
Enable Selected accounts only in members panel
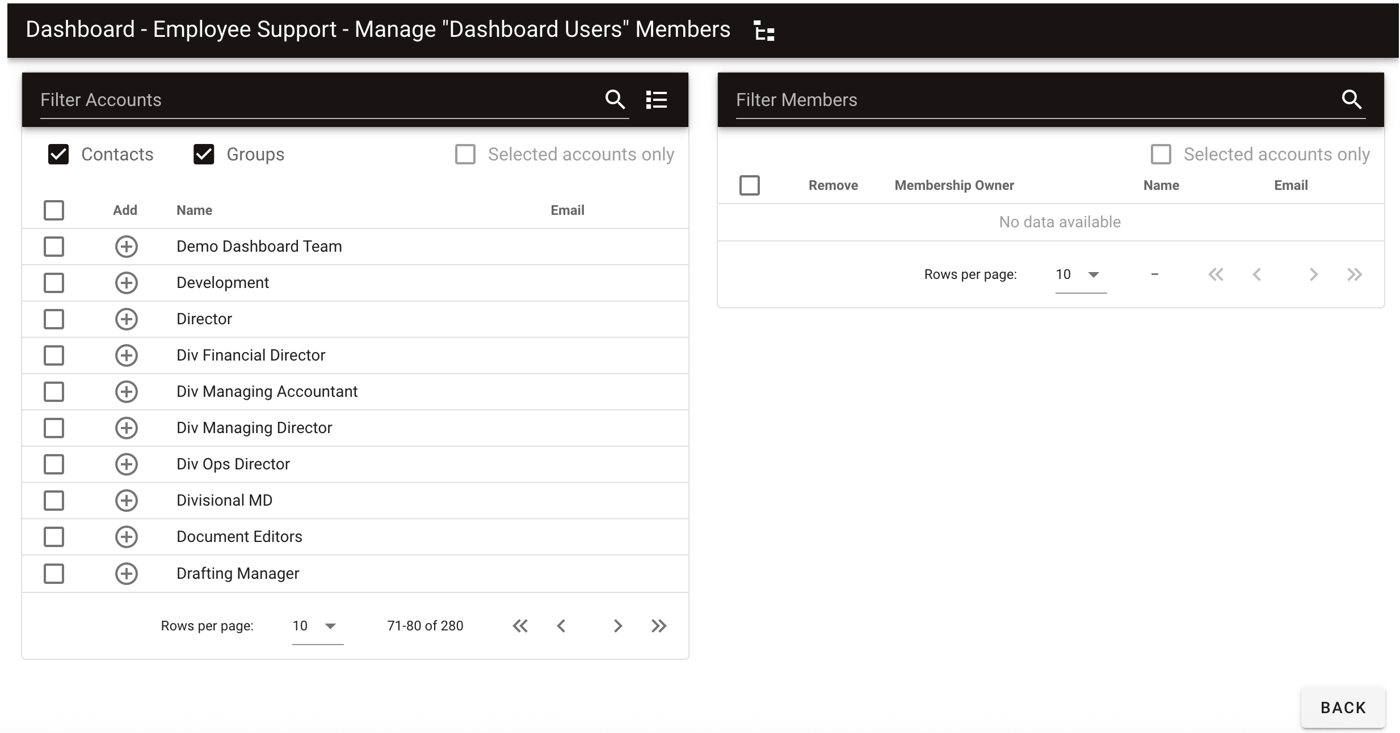click(x=1161, y=154)
